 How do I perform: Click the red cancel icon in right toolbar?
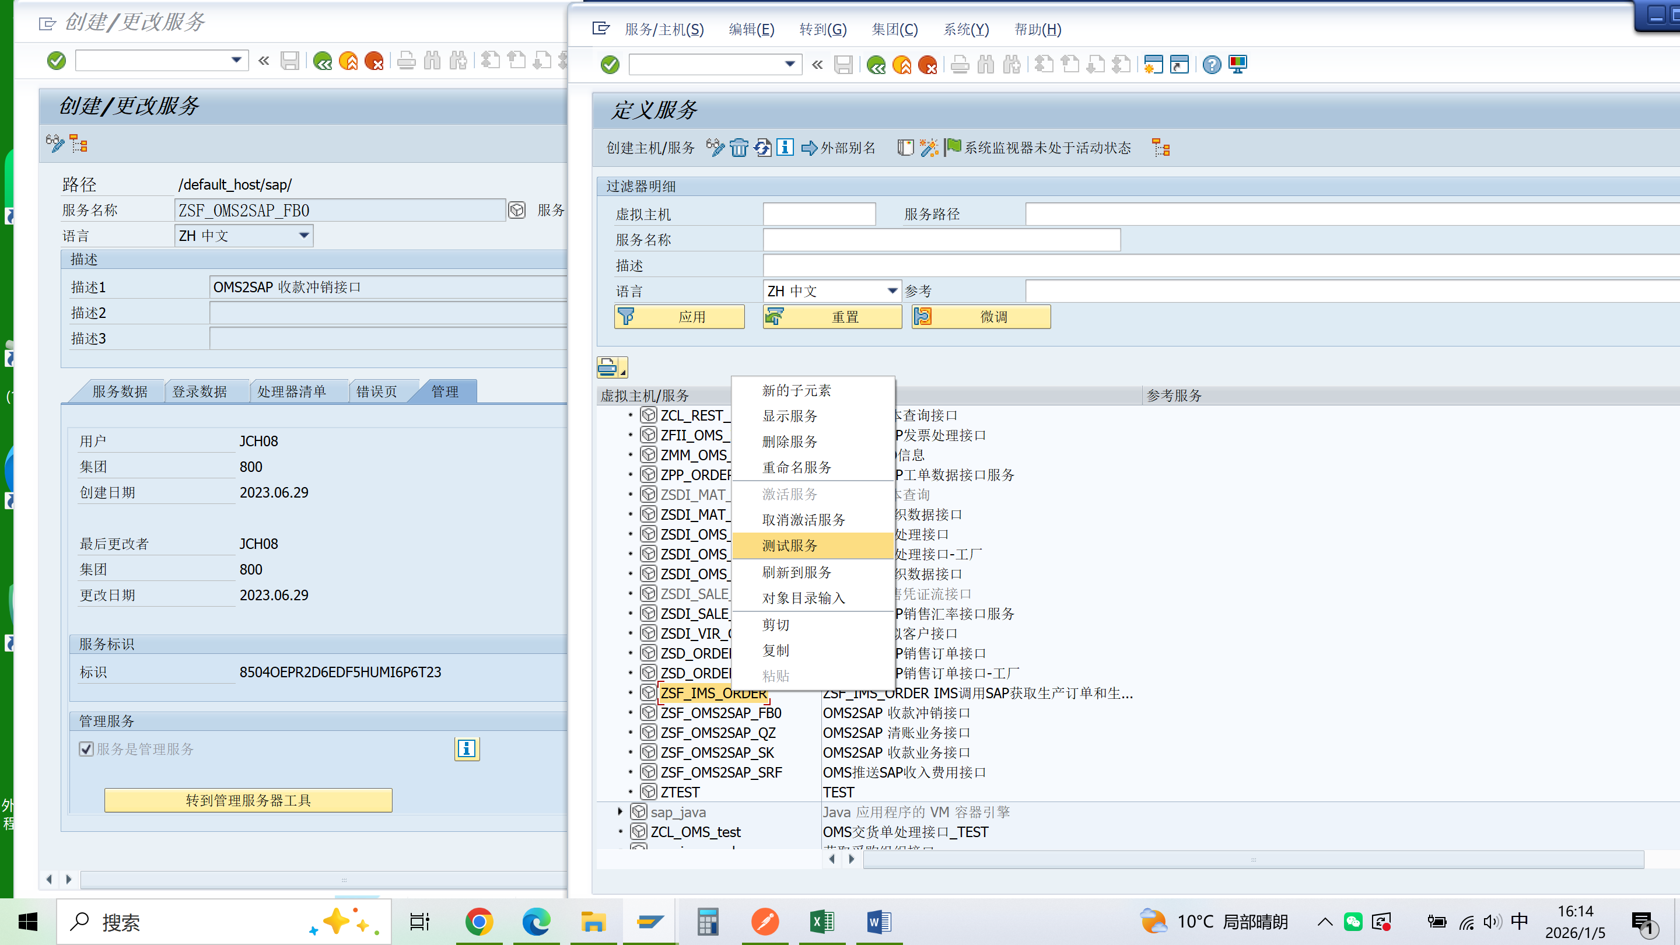tap(928, 65)
